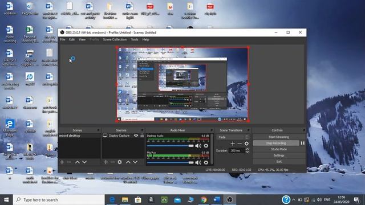The height and width of the screenshot is (205, 365).
Task: Open Microsoft Word from the taskbar
Action: pos(217,200)
